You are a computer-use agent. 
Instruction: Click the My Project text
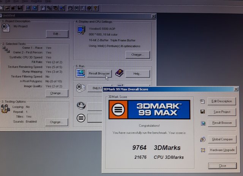[21, 26]
